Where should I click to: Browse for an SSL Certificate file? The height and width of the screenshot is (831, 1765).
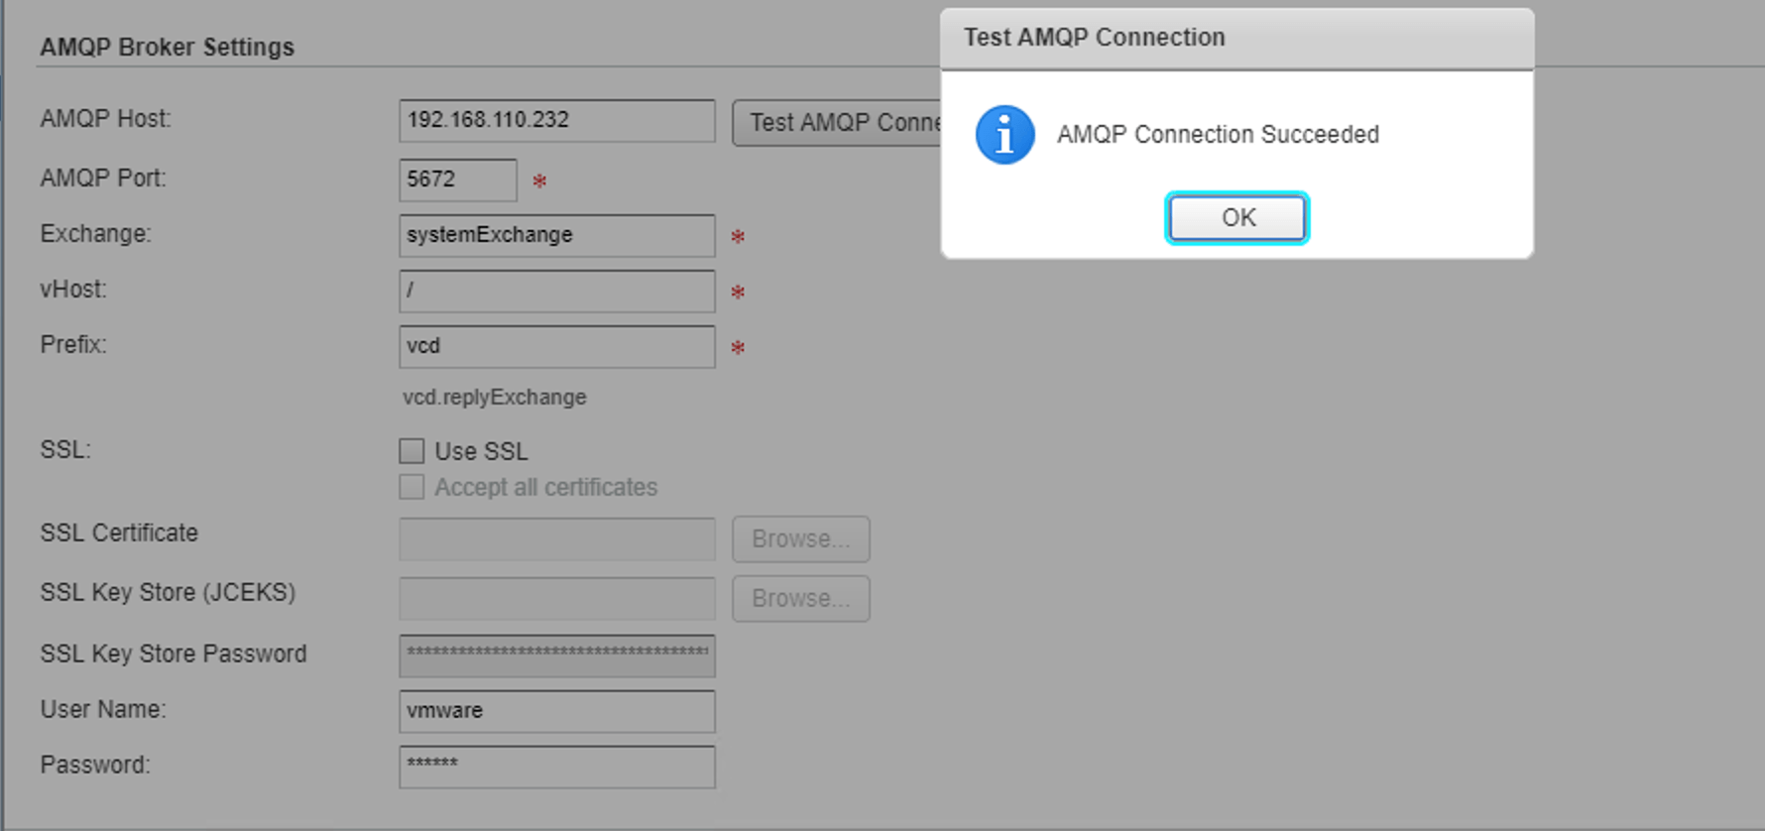pos(800,539)
